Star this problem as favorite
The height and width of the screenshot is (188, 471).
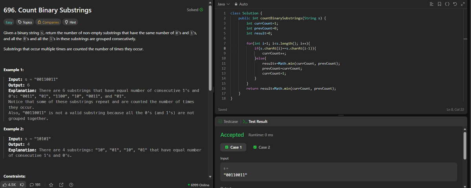(x=51, y=185)
